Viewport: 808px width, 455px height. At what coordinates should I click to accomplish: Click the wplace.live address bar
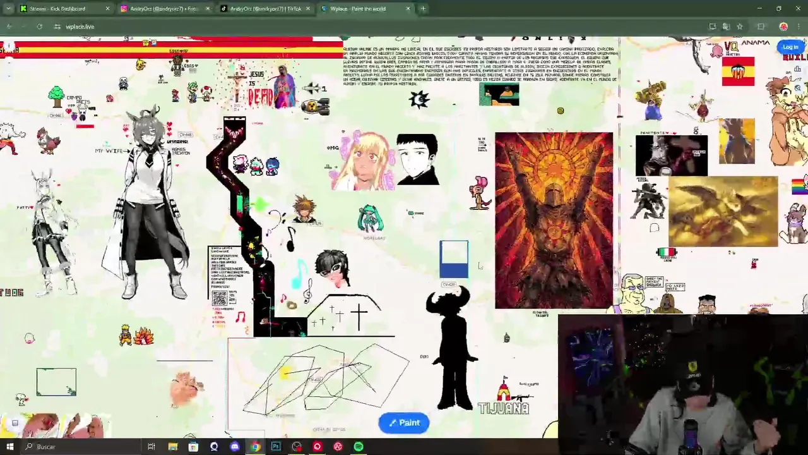tap(379, 27)
